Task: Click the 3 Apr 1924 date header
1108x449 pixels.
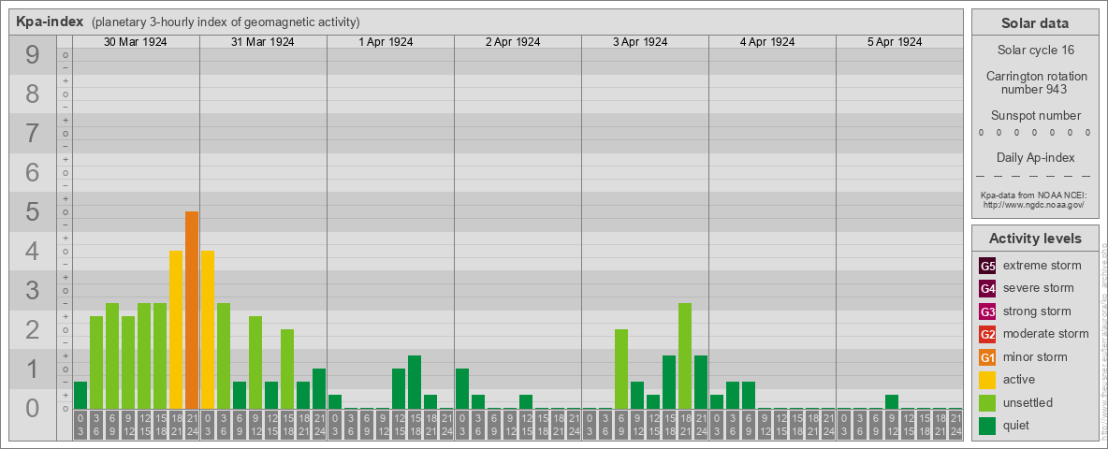Action: (x=640, y=42)
